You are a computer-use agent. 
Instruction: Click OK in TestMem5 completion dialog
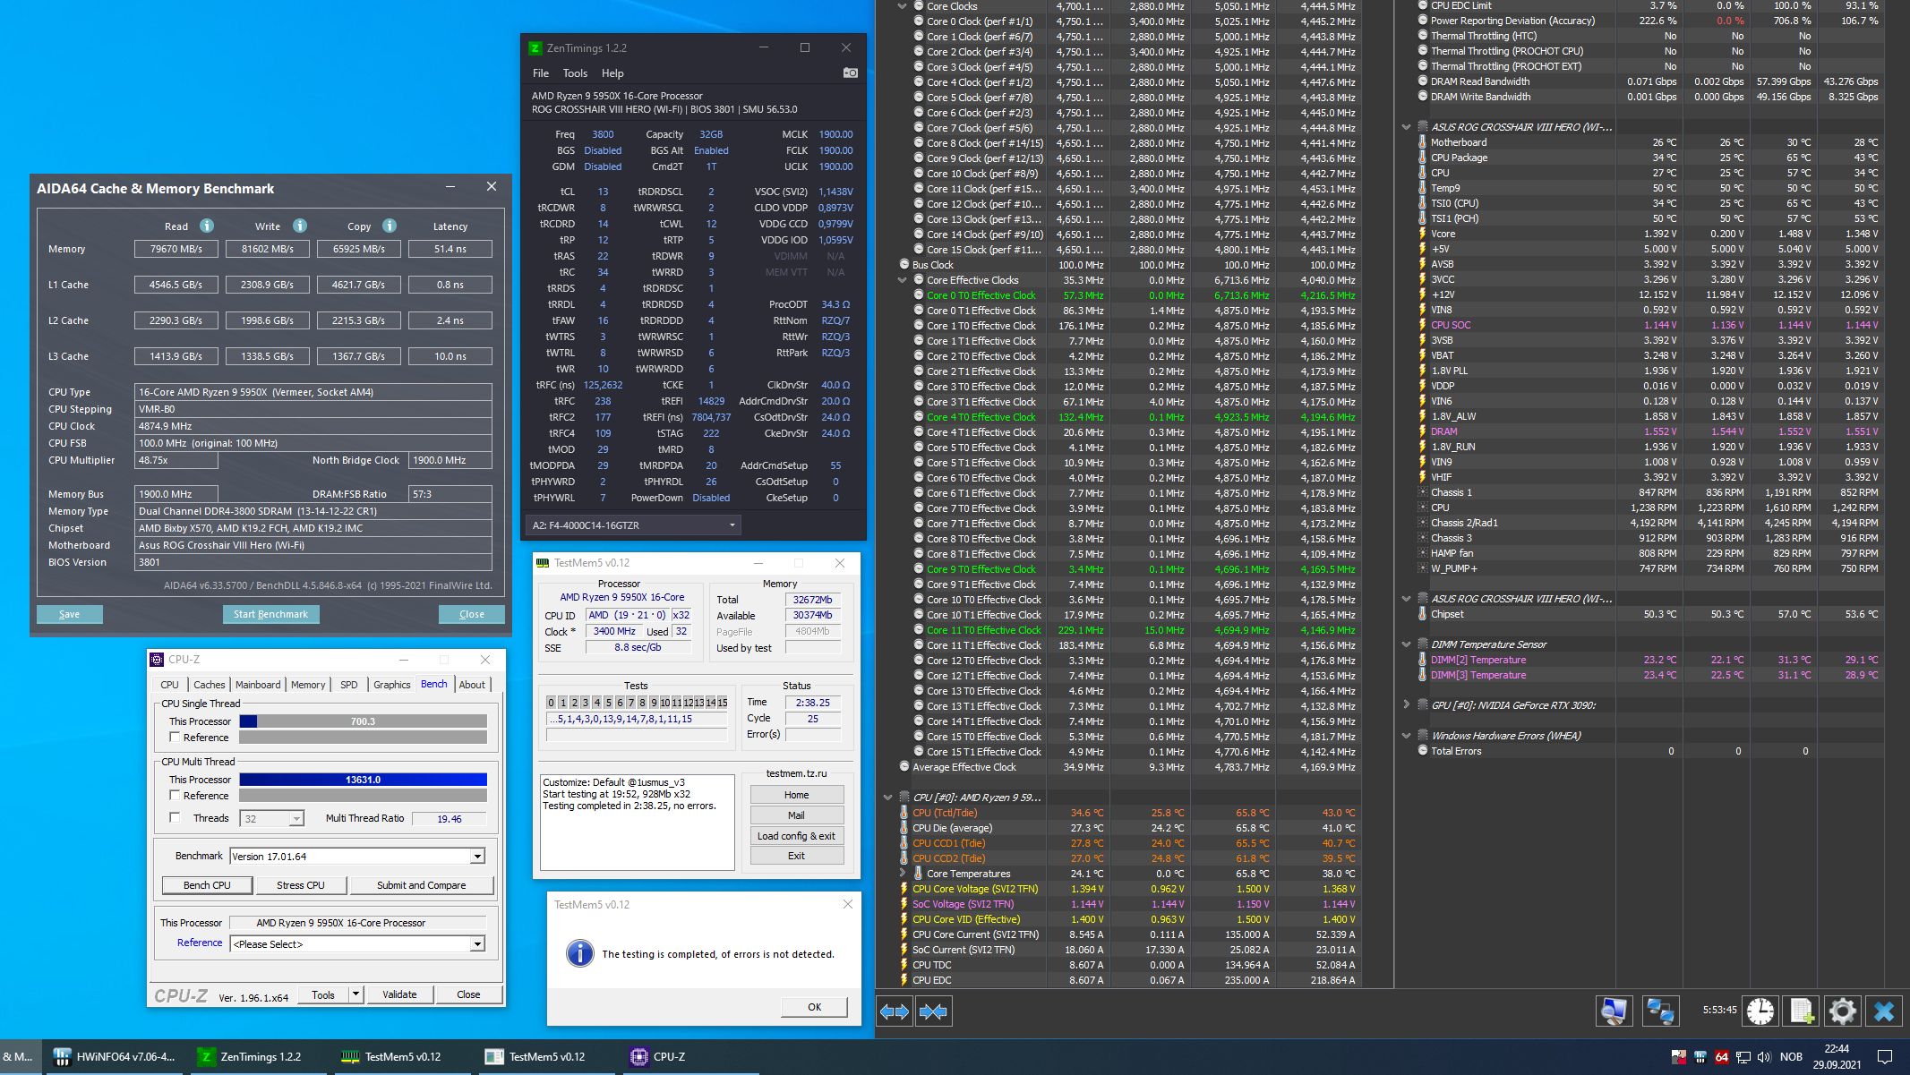814,1007
